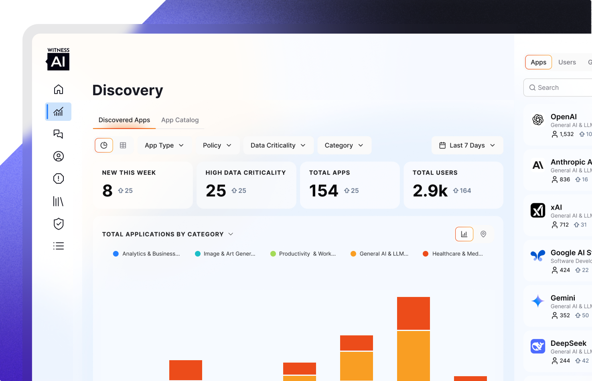Image resolution: width=592 pixels, height=381 pixels.
Task: Select the Discovered Apps tab
Action: tap(124, 120)
